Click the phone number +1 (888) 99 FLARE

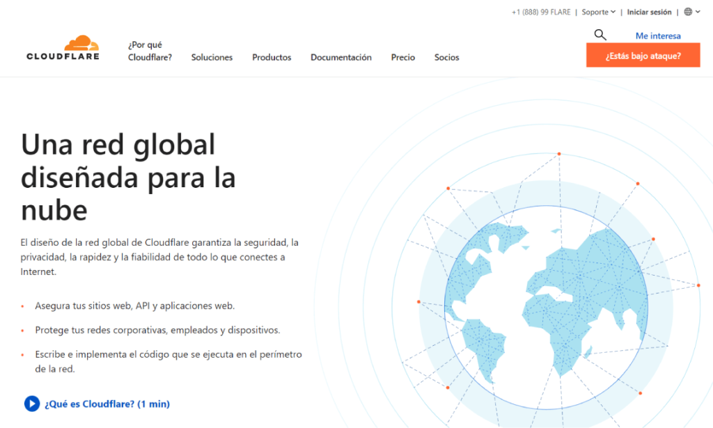pyautogui.click(x=540, y=13)
